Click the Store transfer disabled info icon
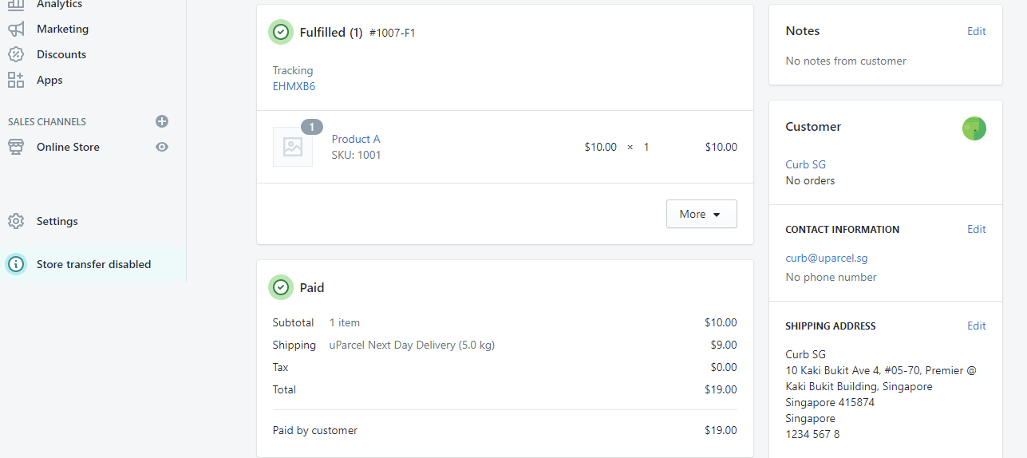The width and height of the screenshot is (1027, 458). [x=16, y=264]
